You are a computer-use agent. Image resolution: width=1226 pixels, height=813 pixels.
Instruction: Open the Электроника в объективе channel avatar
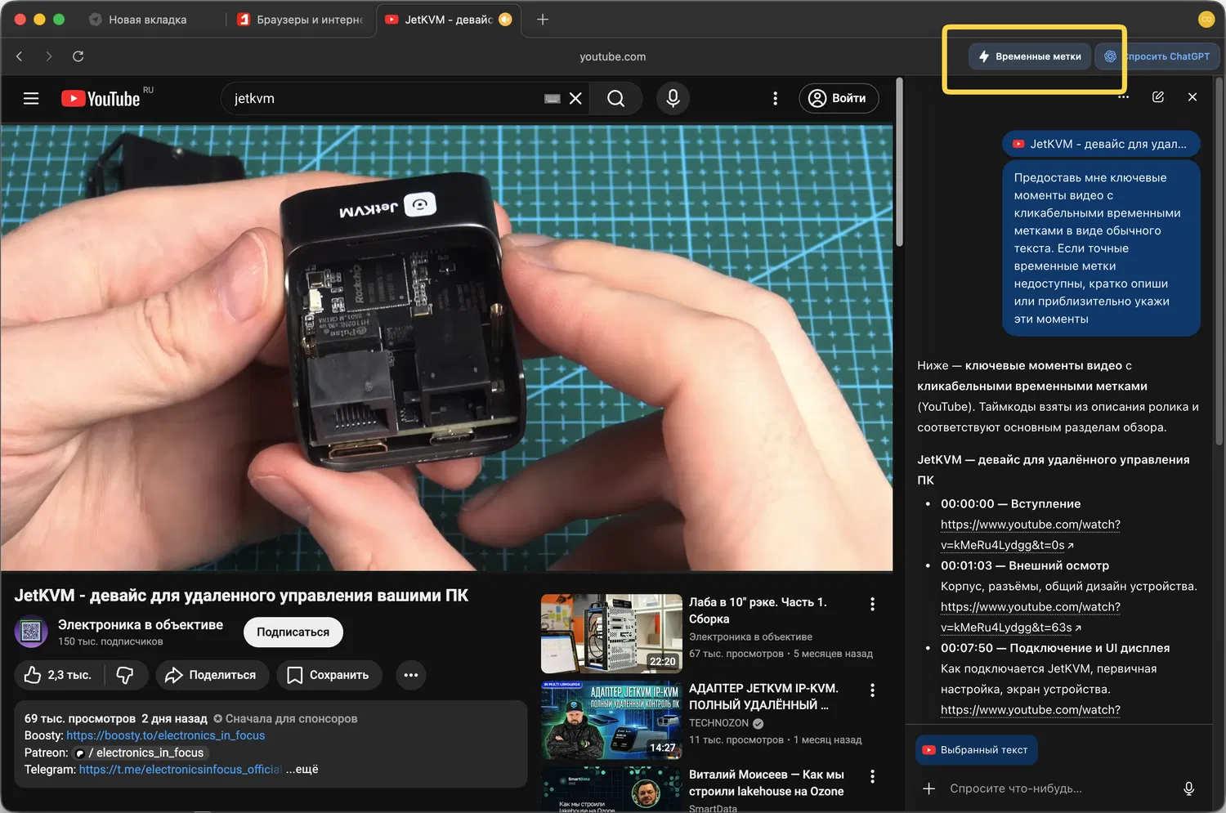pyautogui.click(x=31, y=632)
